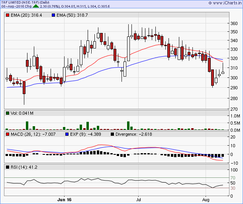This screenshot has width=243, height=204.
Task: Click the TRF LIMITED (NSE: TRF) (Daily) title
Action: [25, 2]
